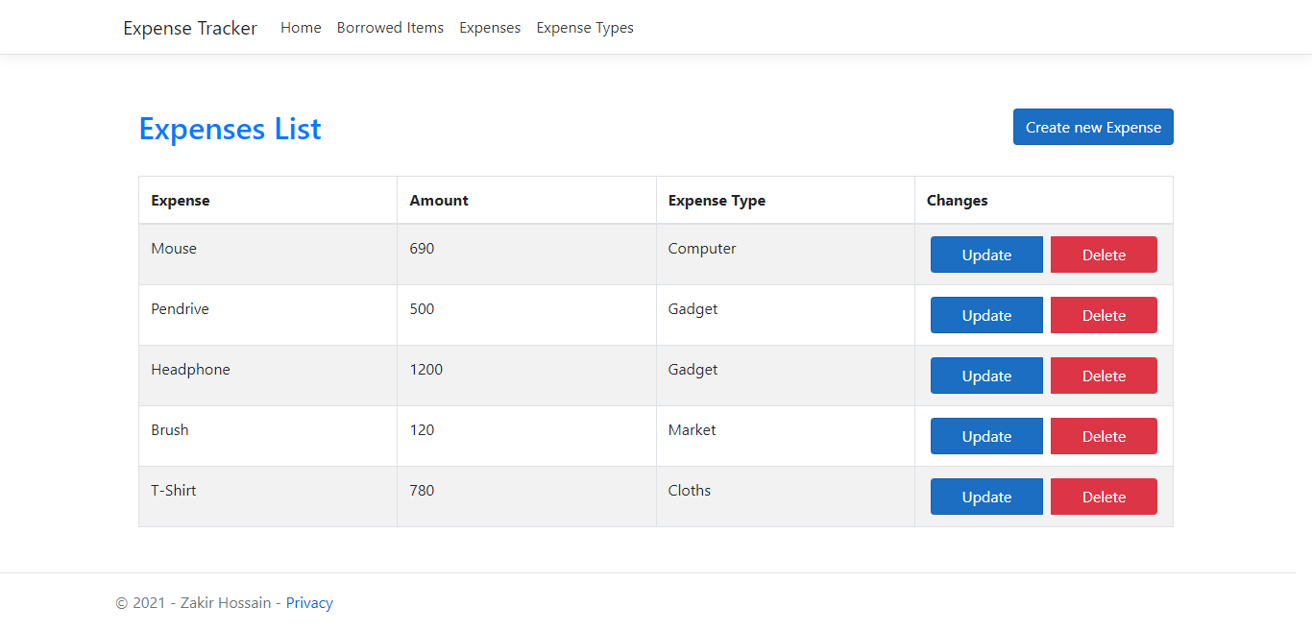The image size is (1312, 631).
Task: Open the Borrowed Items page
Action: click(x=390, y=28)
